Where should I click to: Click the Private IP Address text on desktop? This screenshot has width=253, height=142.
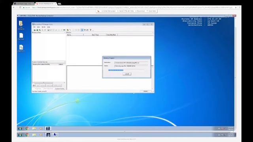pos(201,19)
